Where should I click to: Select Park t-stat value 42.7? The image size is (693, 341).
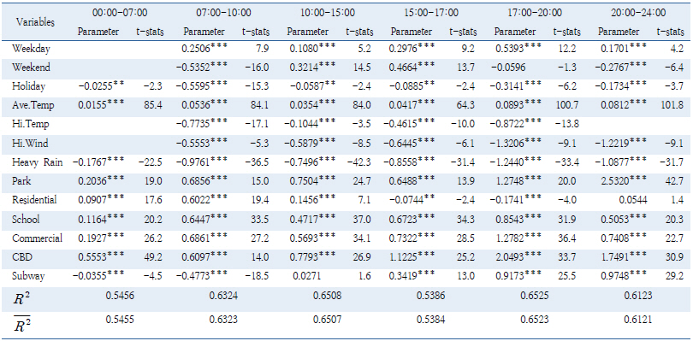point(674,181)
